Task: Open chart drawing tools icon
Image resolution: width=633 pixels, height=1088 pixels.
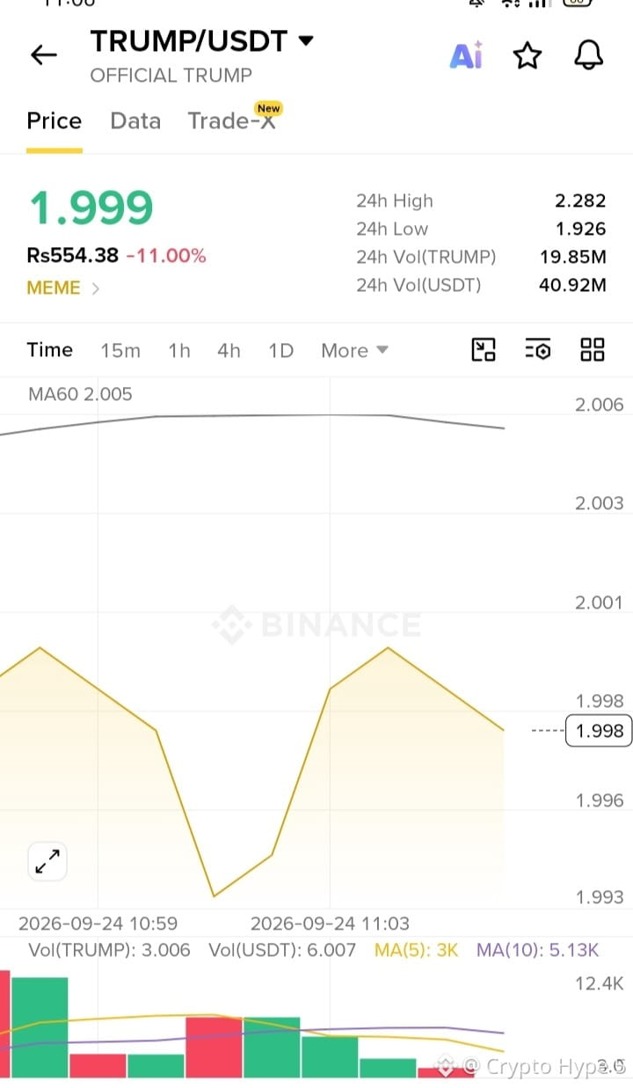Action: (484, 350)
